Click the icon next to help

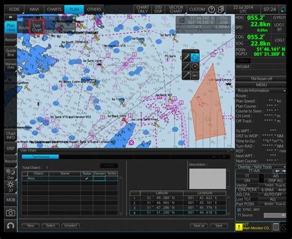click(221, 9)
